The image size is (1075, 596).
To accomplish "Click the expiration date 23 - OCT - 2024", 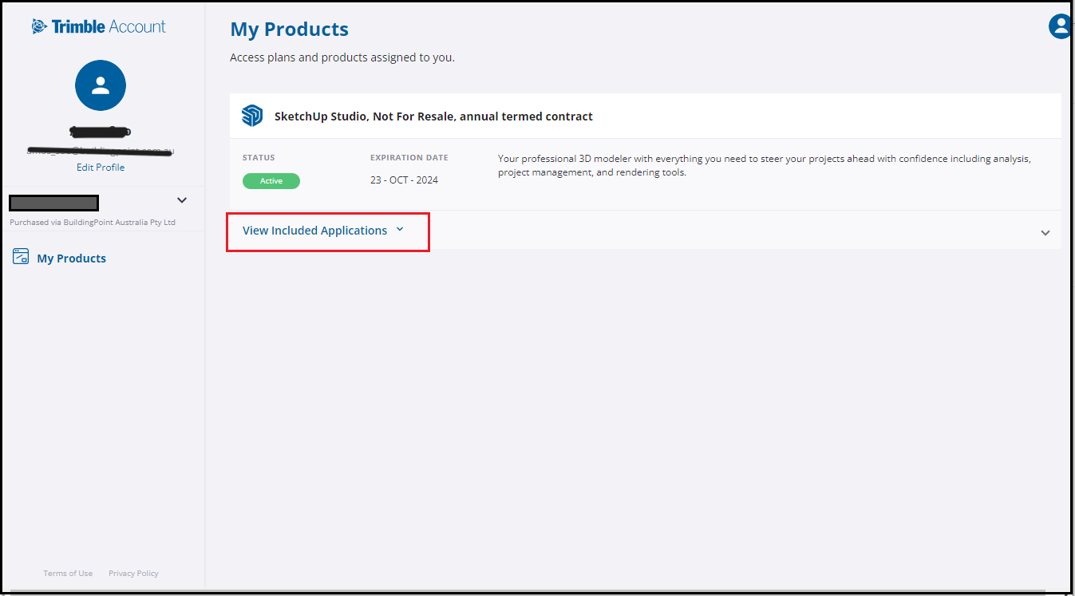I will tap(404, 180).
